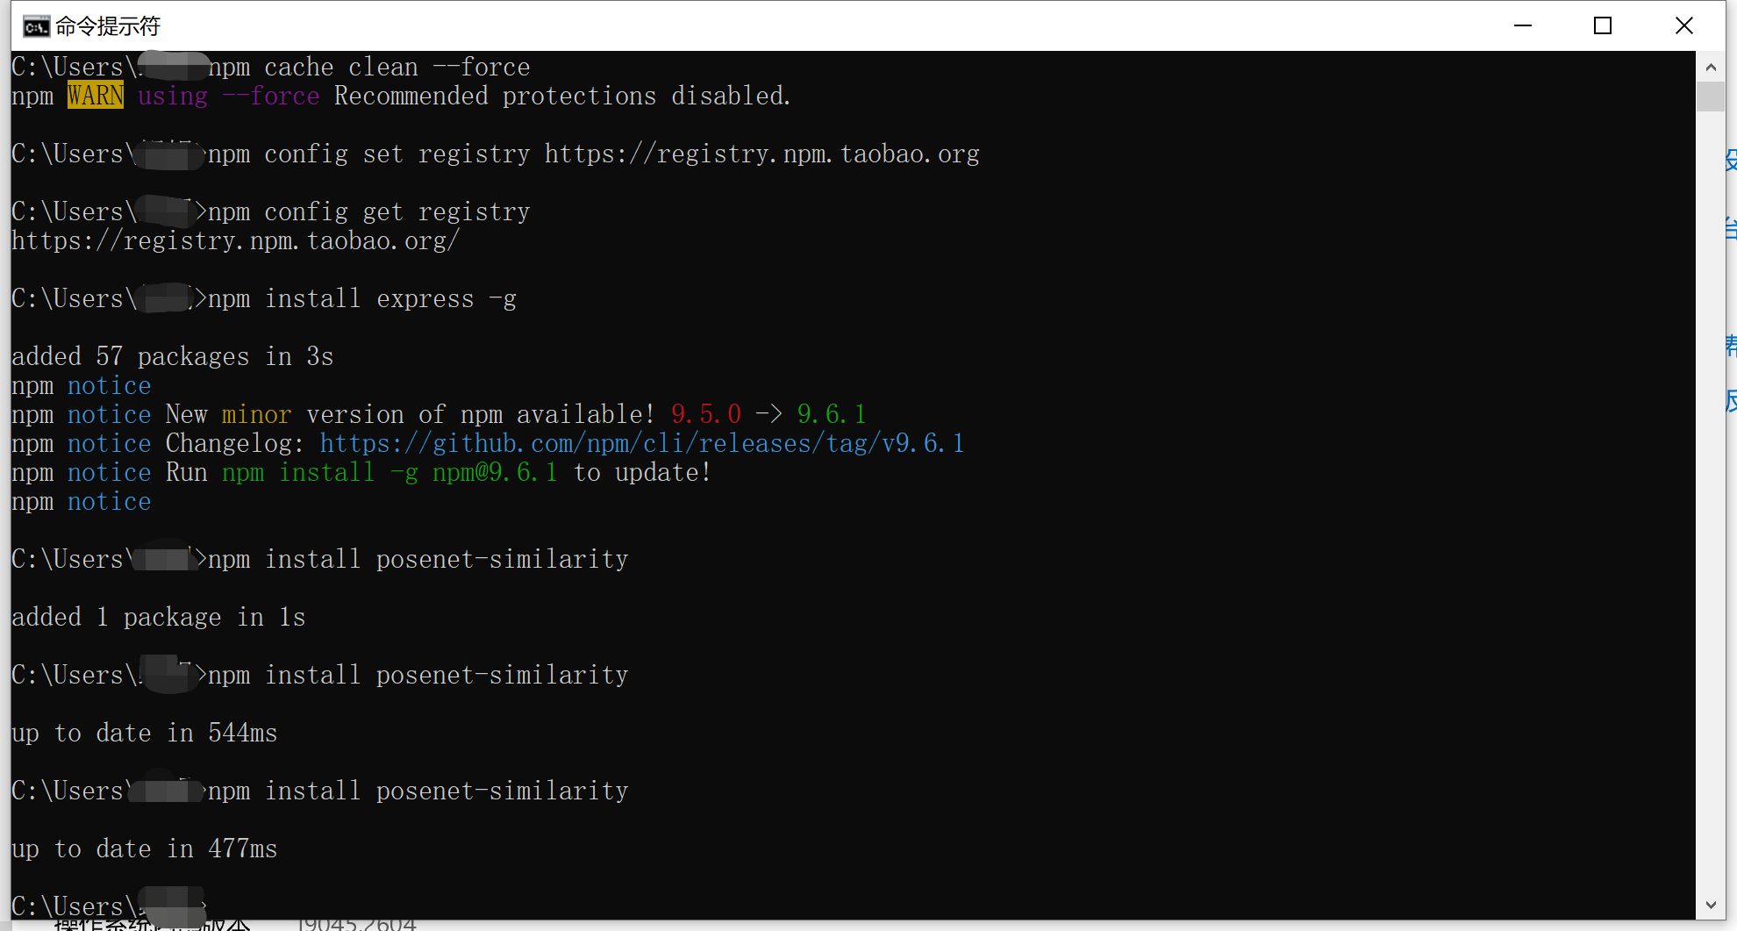Click the minor version keyword in yellow
The height and width of the screenshot is (931, 1737).
(x=255, y=413)
